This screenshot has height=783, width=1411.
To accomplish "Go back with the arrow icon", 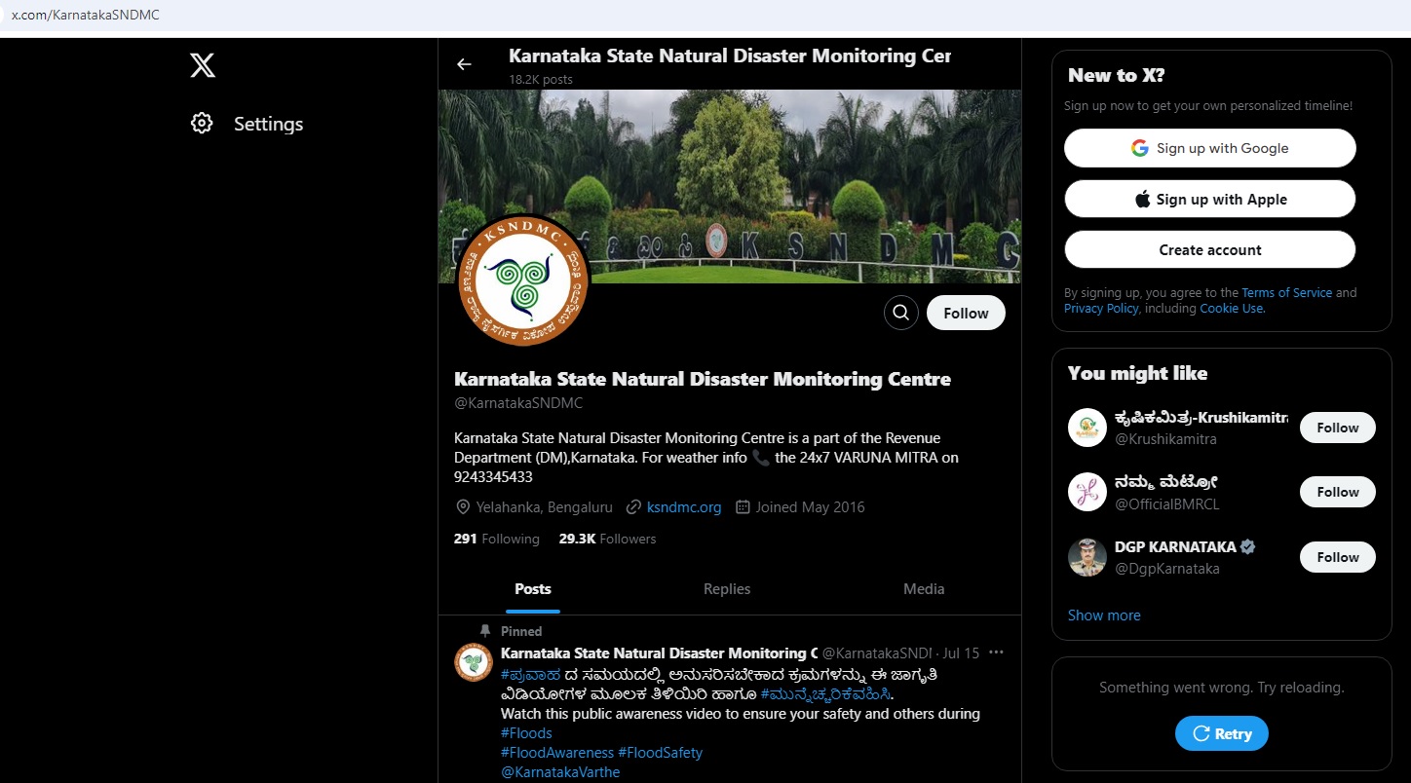I will [x=464, y=64].
